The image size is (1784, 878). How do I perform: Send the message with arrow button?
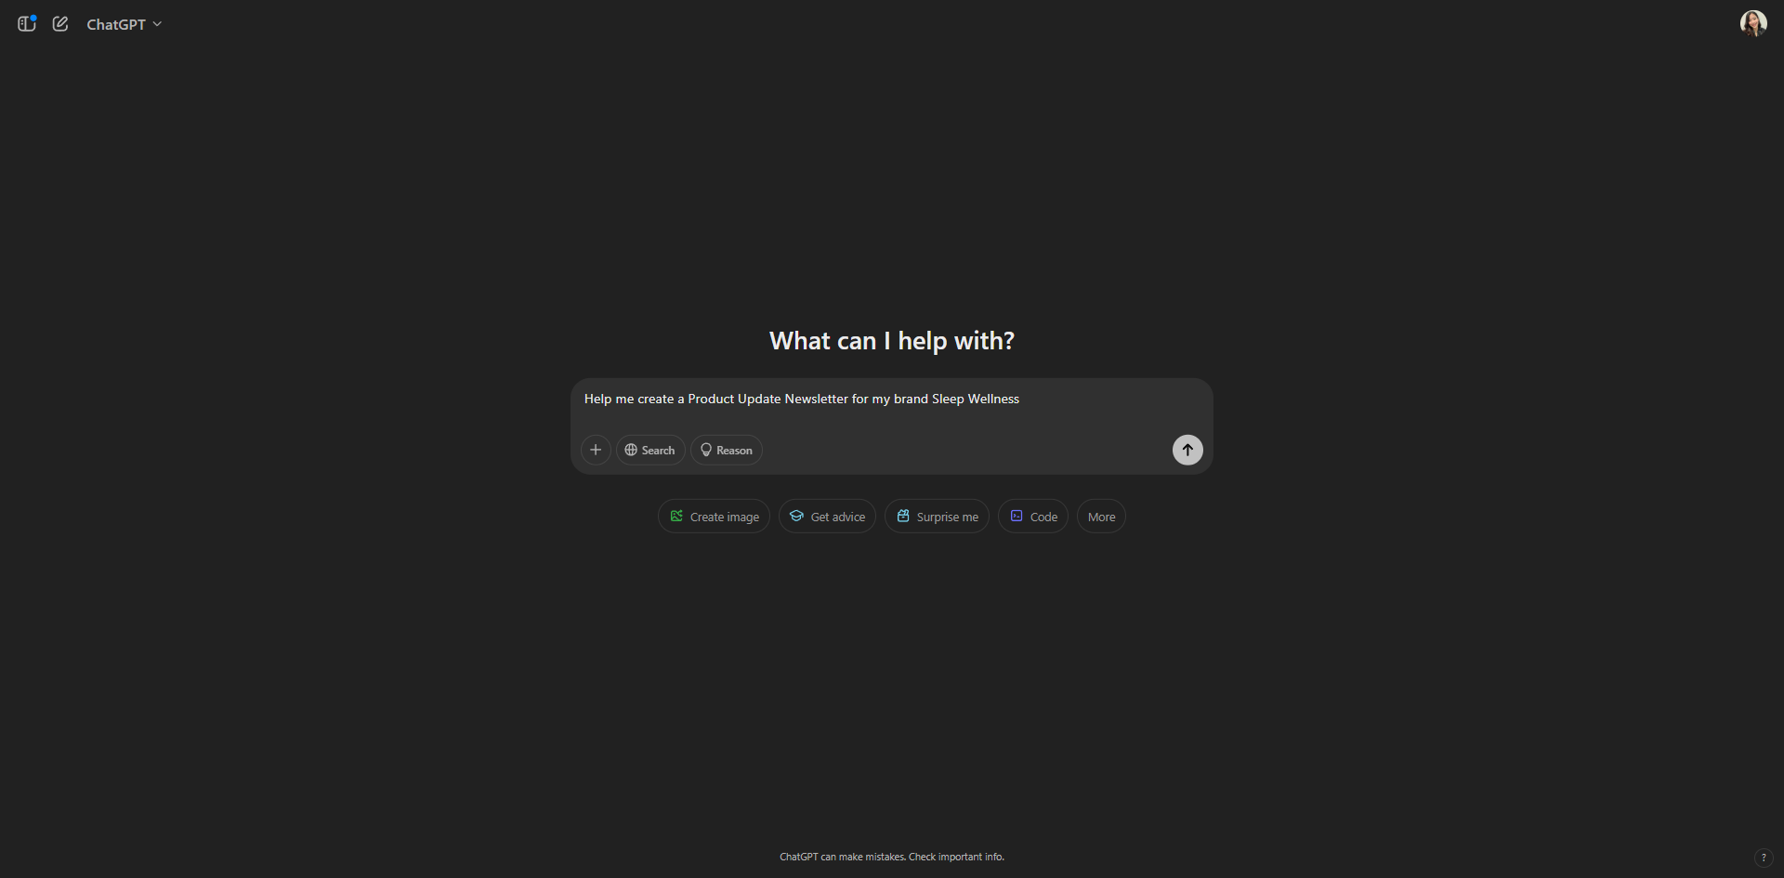point(1187,450)
